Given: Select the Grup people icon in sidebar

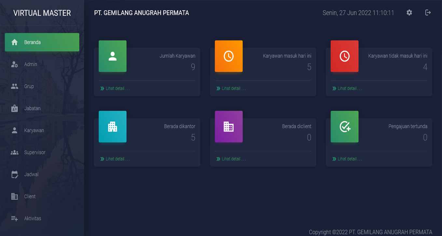Looking at the screenshot, I should [14, 86].
